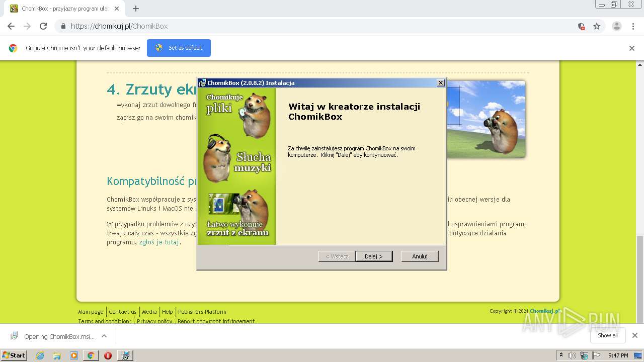Click the address bar URL

point(119,26)
